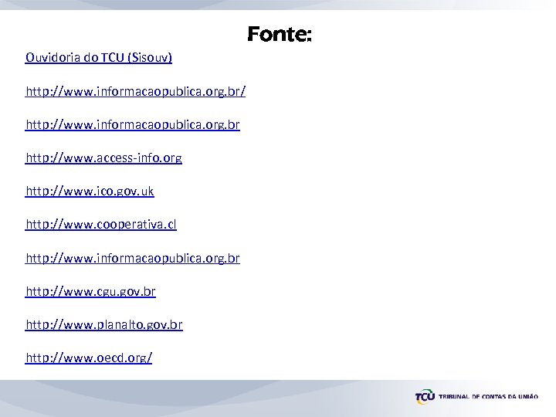Image resolution: width=556 pixels, height=417 pixels.
Task: Open informacaopublica.org.br link just above access-info.org
Action: (x=133, y=125)
